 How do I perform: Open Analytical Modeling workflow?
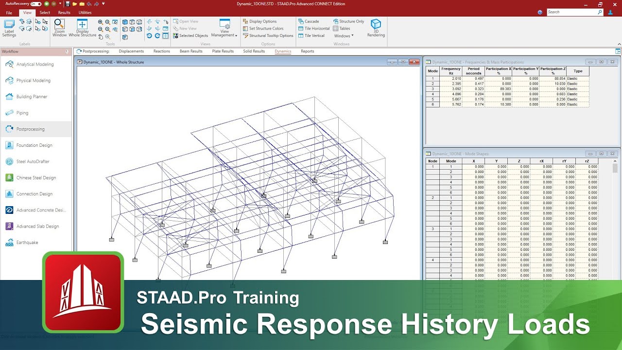click(x=36, y=64)
